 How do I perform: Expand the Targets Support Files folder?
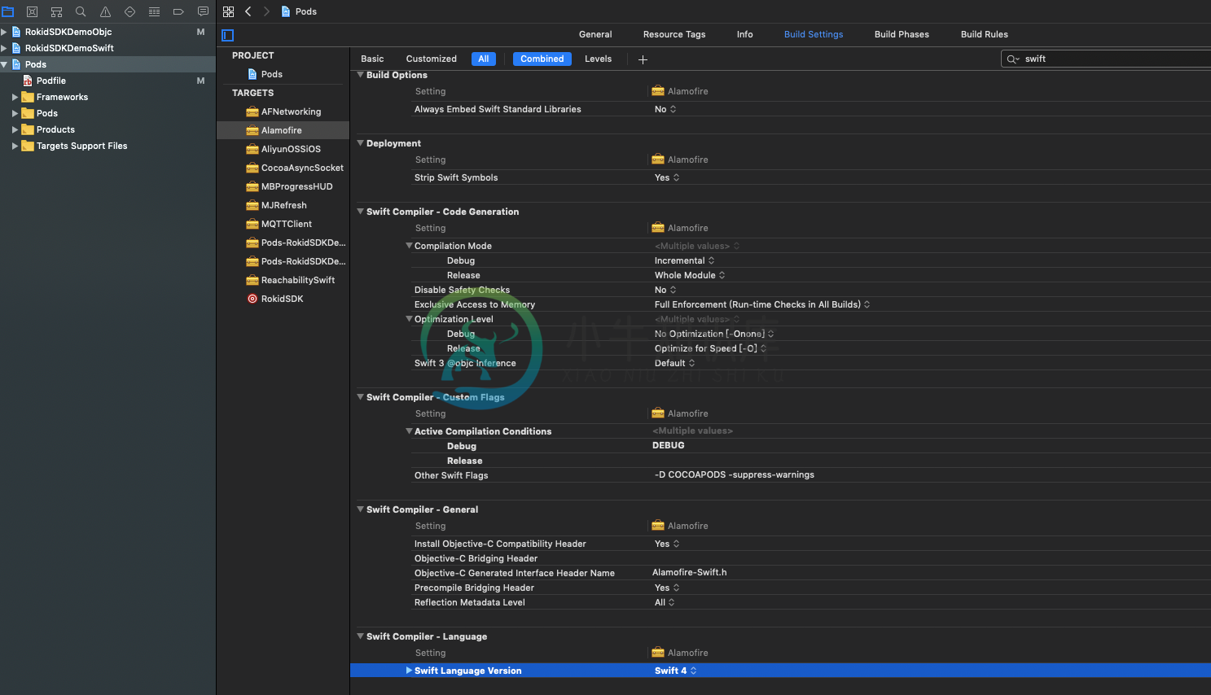tap(15, 146)
